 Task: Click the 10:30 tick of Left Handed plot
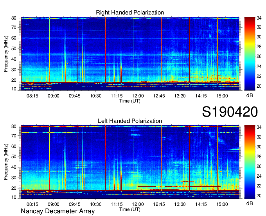96,204
